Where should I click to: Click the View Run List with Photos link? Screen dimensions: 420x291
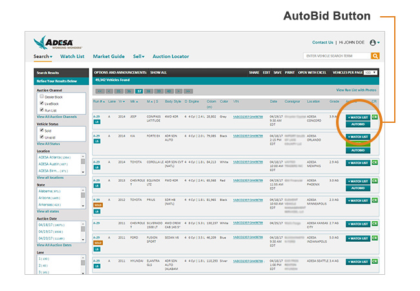(356, 91)
